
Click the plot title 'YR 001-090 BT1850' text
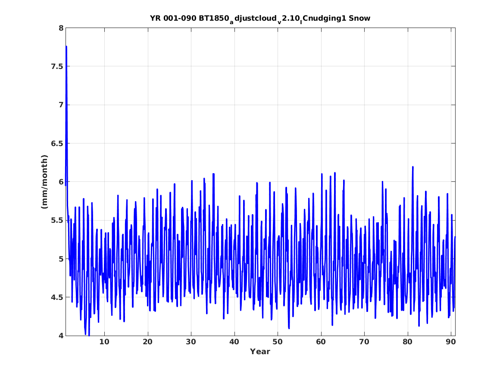189,18
